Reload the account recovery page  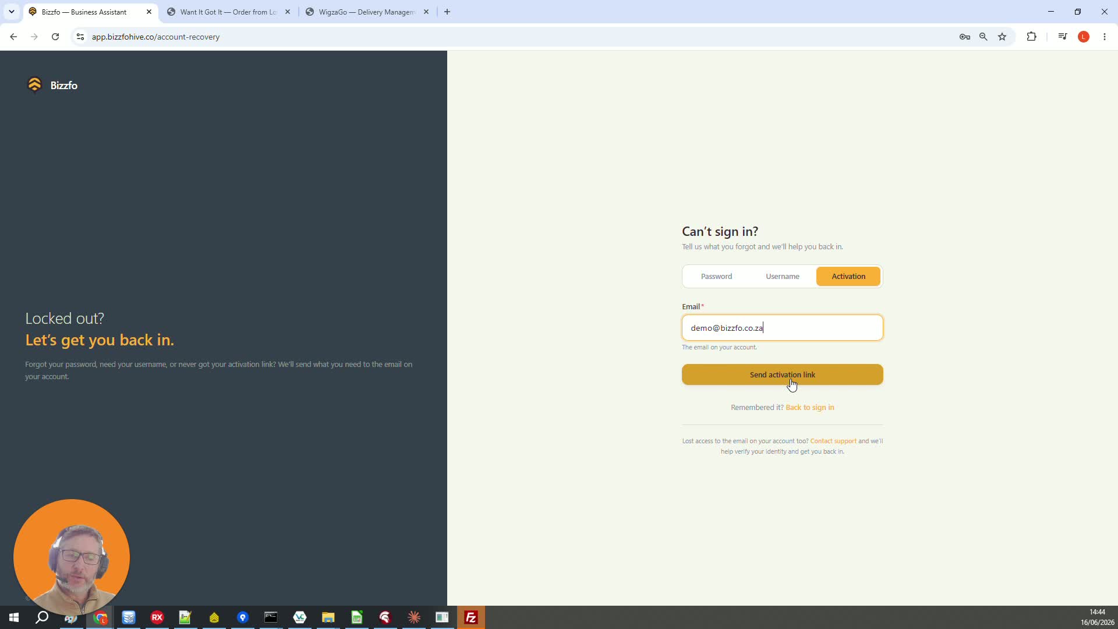(x=55, y=37)
